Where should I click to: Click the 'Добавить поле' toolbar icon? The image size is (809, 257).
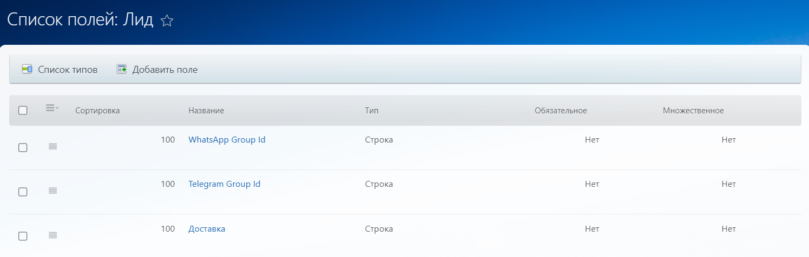[x=122, y=69]
